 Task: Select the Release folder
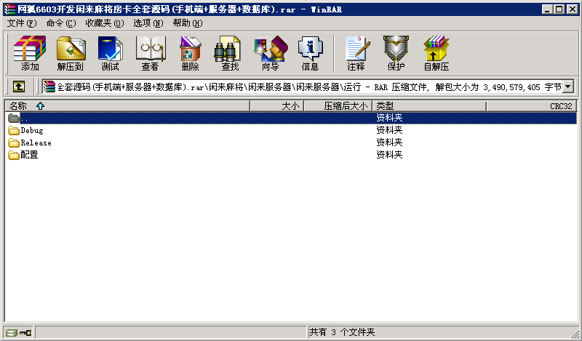[x=36, y=143]
